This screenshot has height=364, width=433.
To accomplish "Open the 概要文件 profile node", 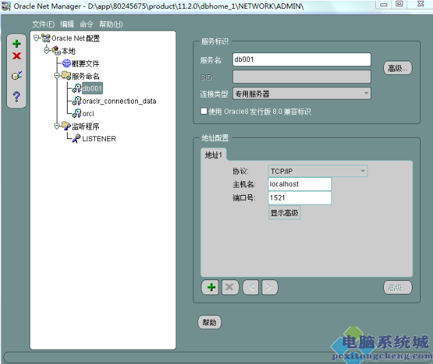I will 85,63.
